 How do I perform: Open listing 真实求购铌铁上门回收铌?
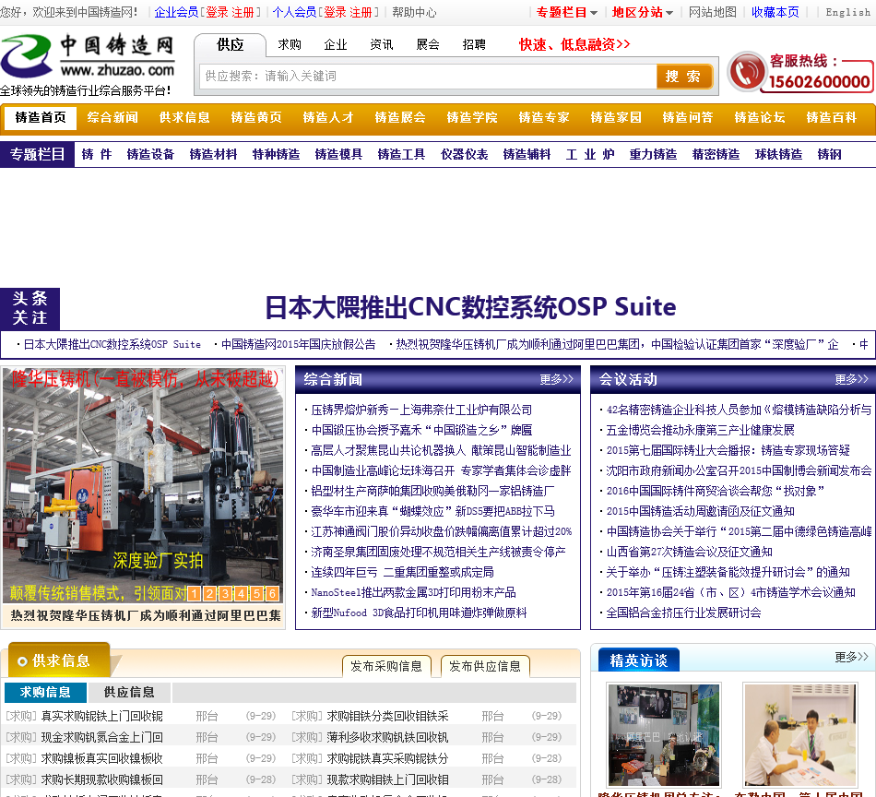[x=101, y=716]
